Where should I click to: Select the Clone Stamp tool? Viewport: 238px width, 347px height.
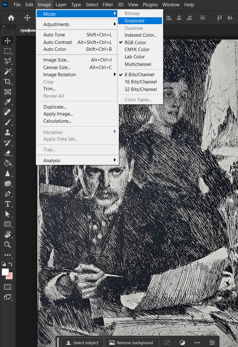pyautogui.click(x=8, y=132)
